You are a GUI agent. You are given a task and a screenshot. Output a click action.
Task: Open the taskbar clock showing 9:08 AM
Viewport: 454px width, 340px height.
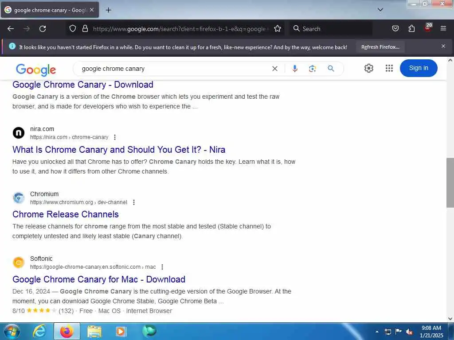pos(431,332)
